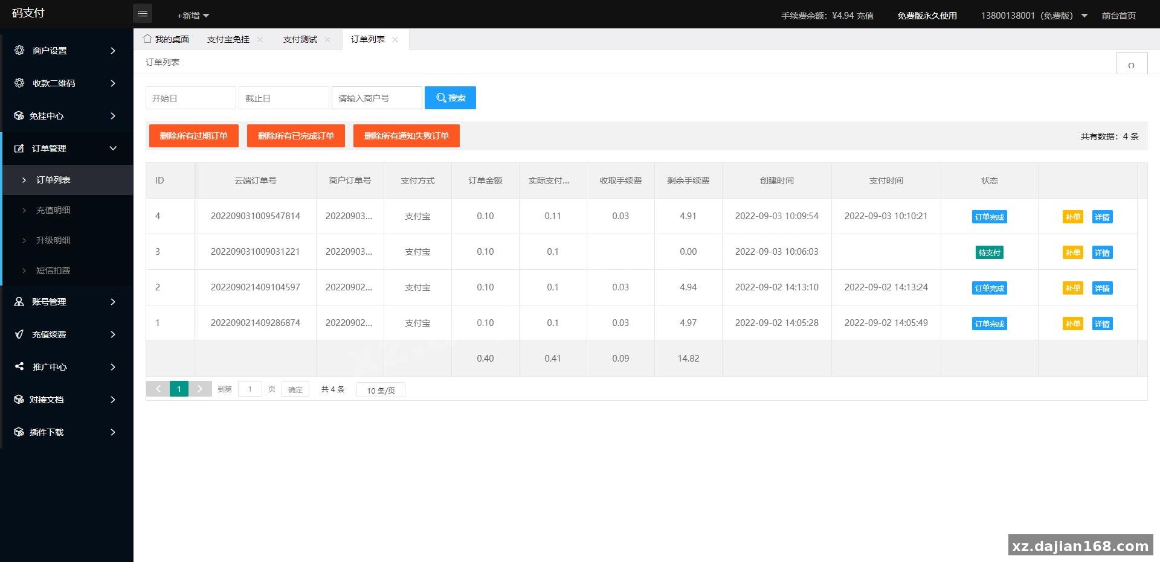The height and width of the screenshot is (562, 1160).
Task: Open 升级明细 in sidebar
Action: point(68,240)
